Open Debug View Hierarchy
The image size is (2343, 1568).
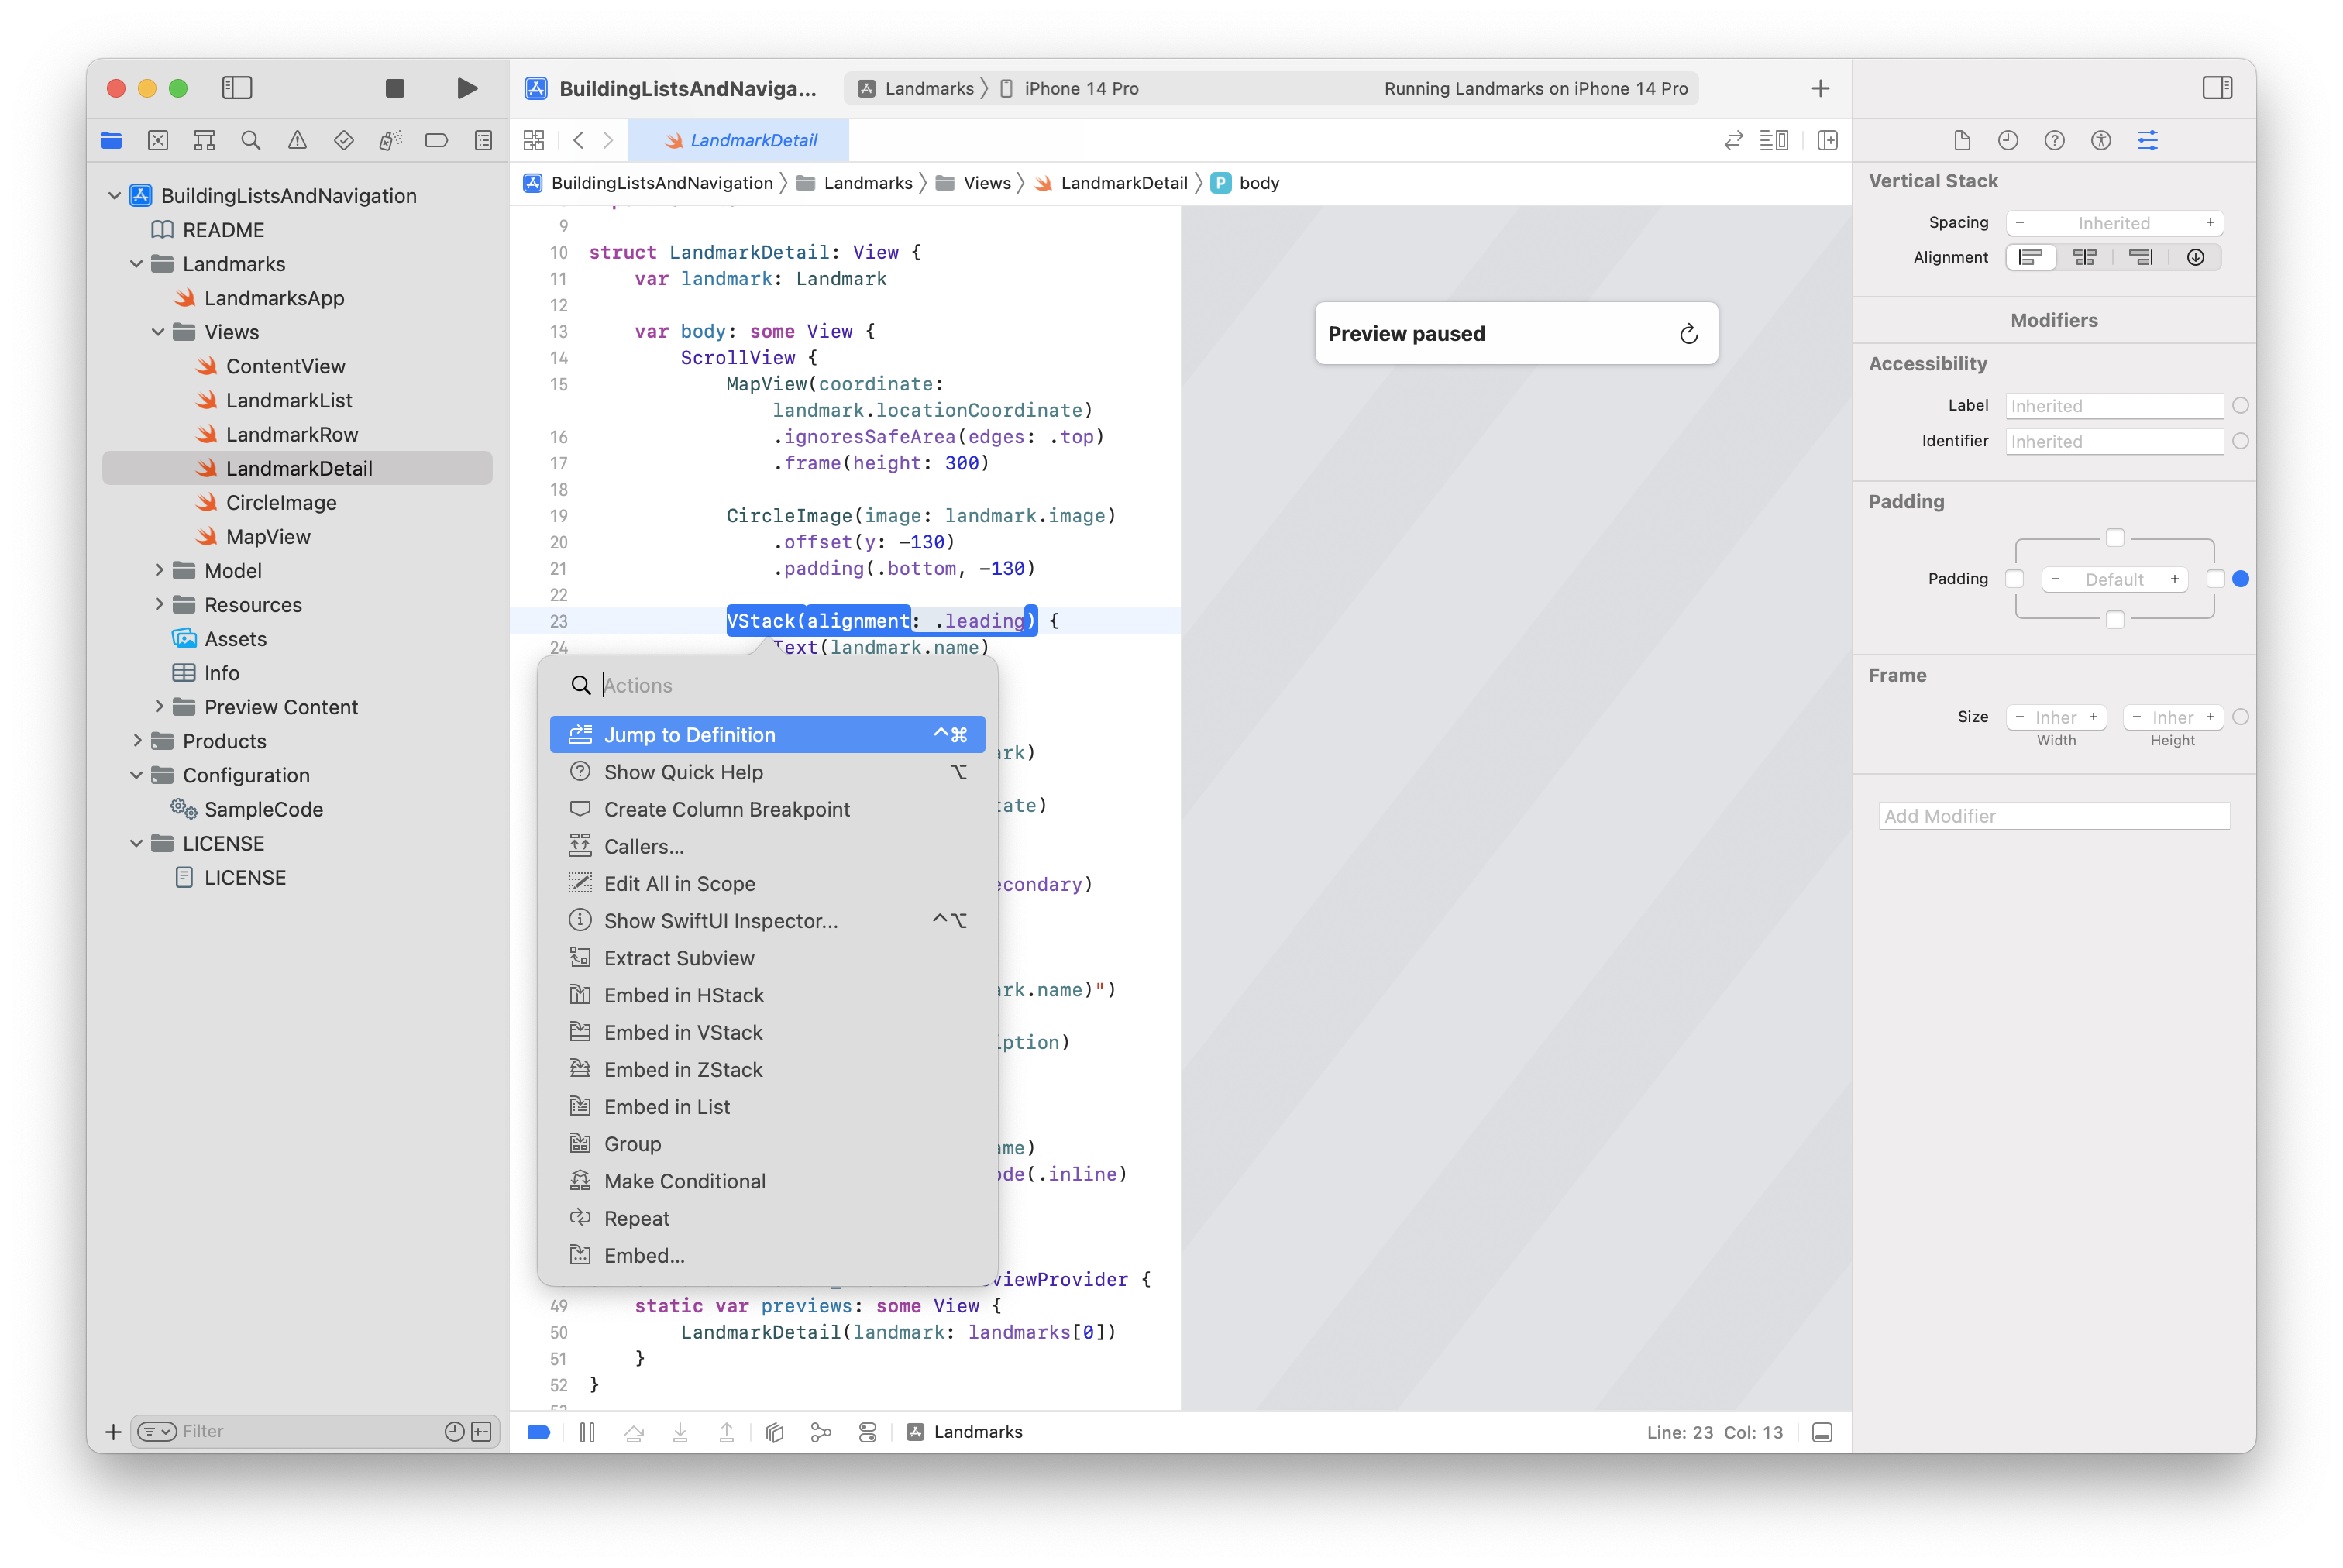click(x=774, y=1432)
